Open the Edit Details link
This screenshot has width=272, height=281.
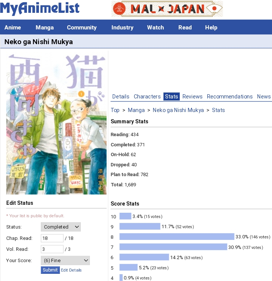71,270
